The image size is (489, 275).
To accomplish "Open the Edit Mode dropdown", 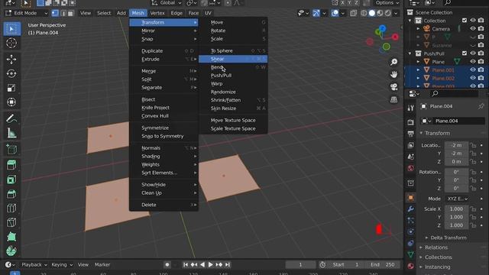I will [27, 13].
